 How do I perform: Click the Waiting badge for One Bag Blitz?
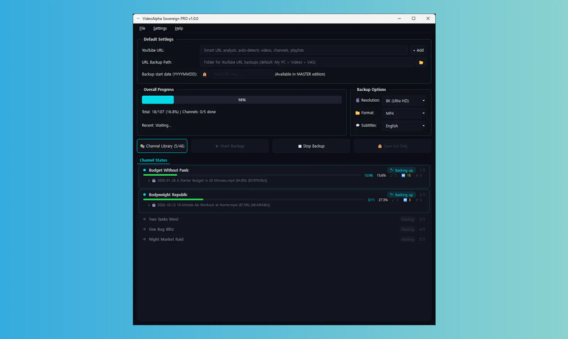[408, 229]
